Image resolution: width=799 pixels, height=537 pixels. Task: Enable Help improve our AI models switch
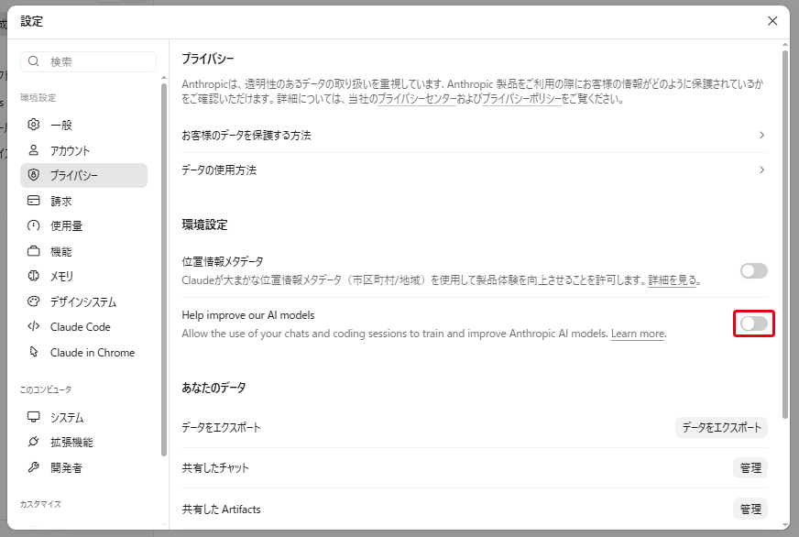coord(754,323)
